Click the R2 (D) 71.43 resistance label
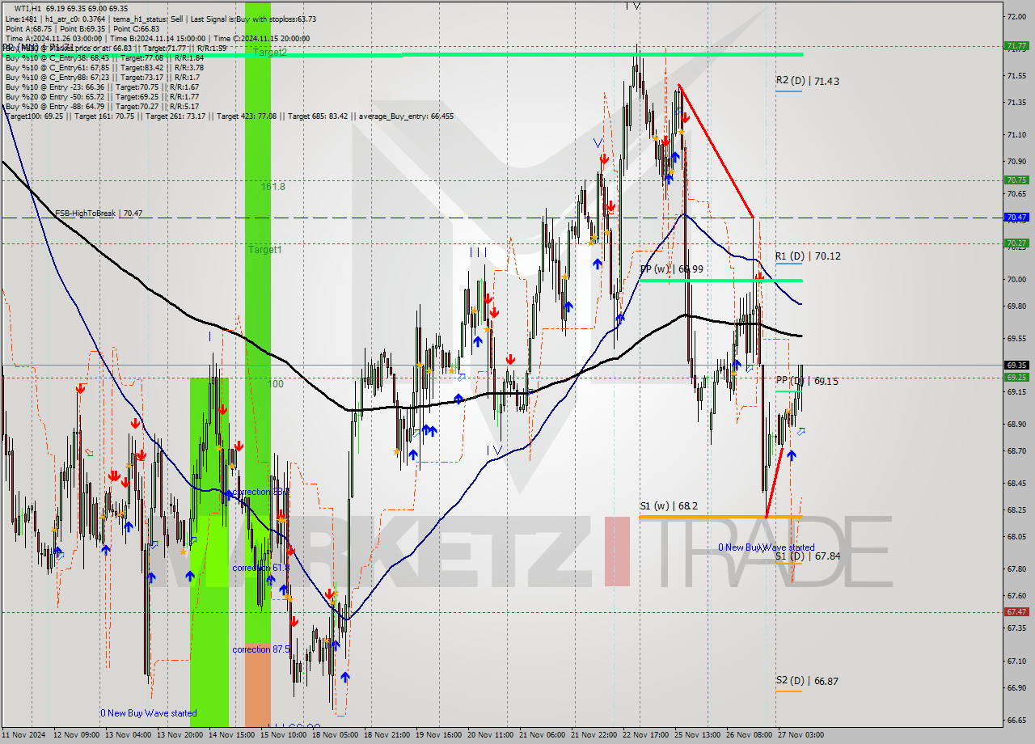 (807, 81)
